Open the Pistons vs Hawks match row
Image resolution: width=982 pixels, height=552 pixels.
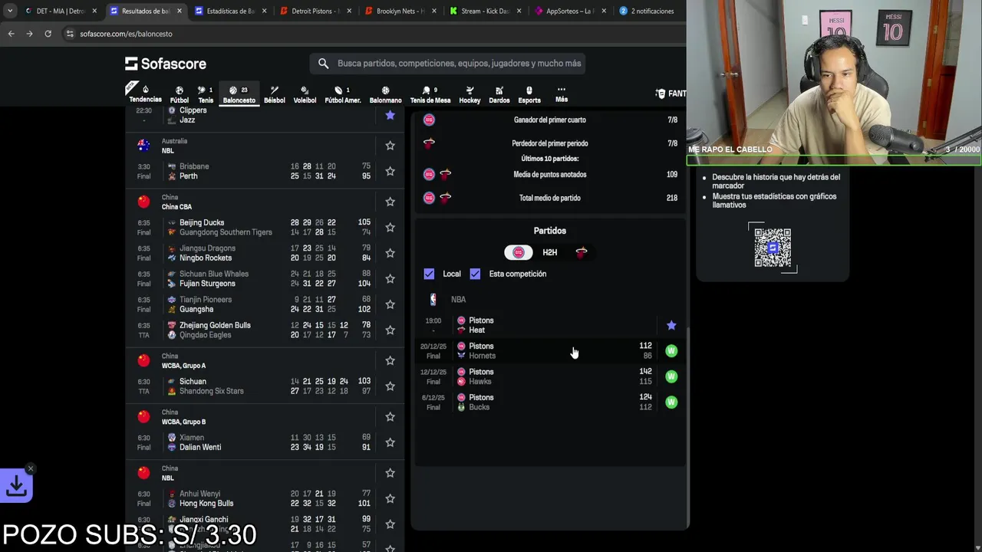(x=550, y=376)
